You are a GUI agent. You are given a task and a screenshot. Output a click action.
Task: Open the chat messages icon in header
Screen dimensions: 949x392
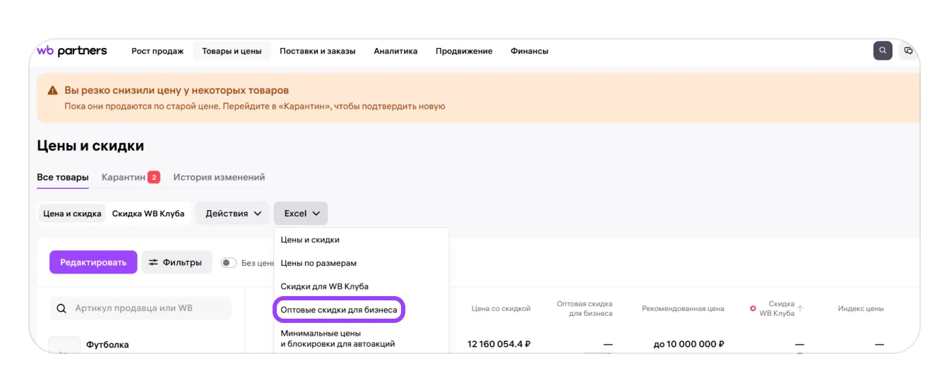tap(908, 51)
